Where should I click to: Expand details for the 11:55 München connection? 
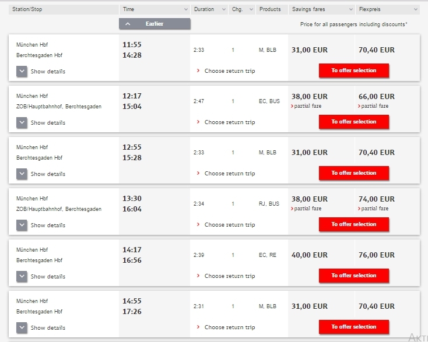pos(22,71)
